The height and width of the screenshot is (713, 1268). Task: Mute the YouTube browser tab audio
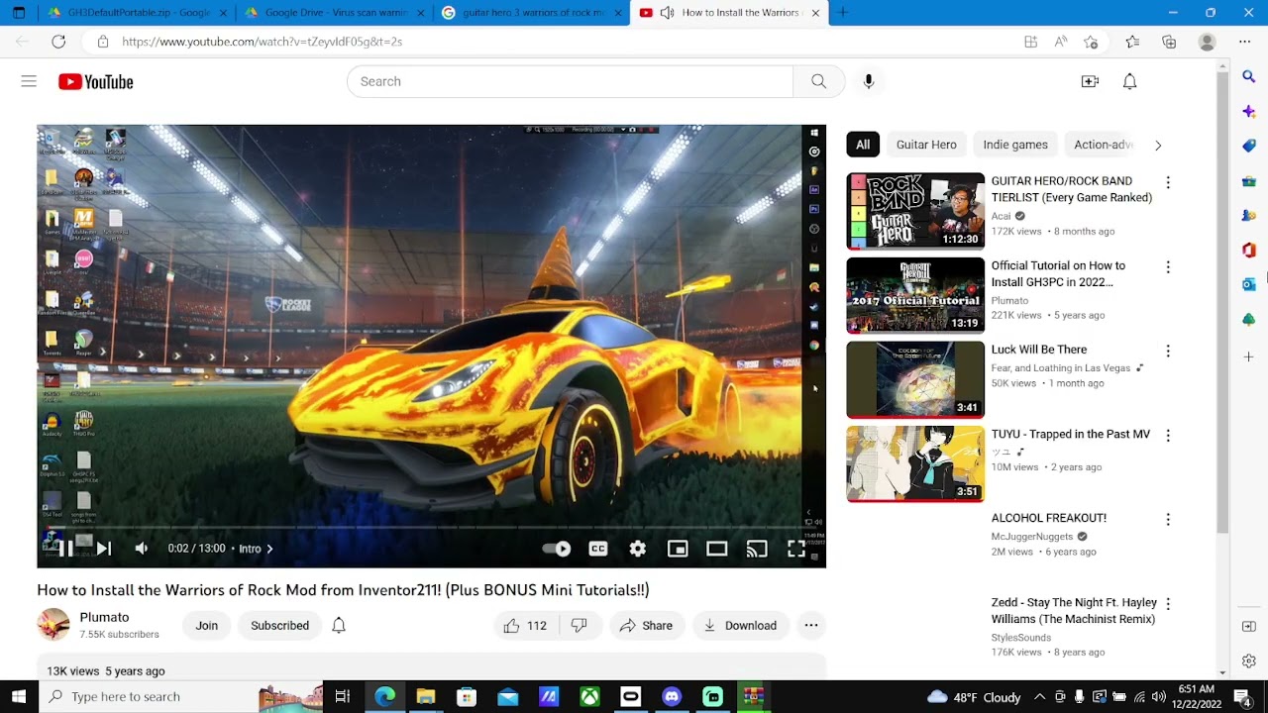[x=667, y=13]
